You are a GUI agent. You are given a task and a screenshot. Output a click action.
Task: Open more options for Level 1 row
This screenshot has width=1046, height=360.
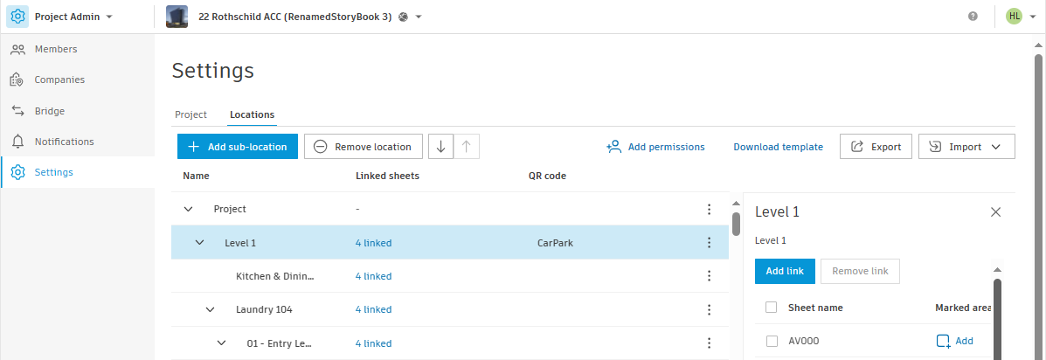coord(710,243)
